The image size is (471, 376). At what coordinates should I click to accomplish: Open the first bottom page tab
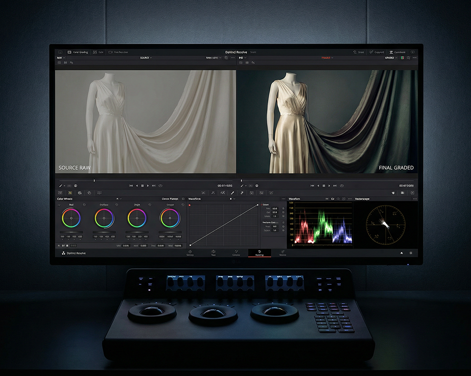[x=190, y=253]
